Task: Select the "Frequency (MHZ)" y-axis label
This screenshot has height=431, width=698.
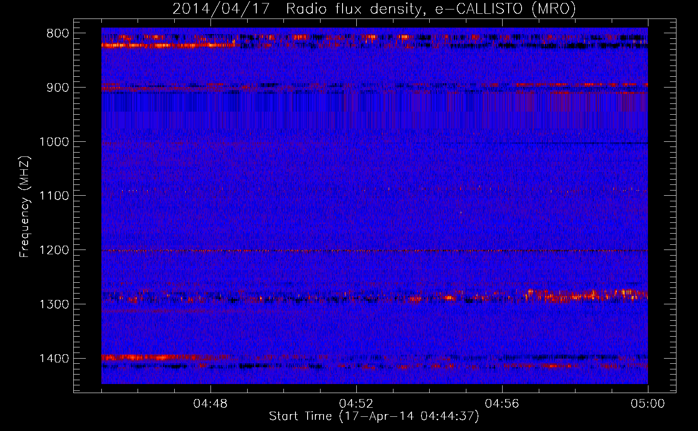Action: coord(25,207)
